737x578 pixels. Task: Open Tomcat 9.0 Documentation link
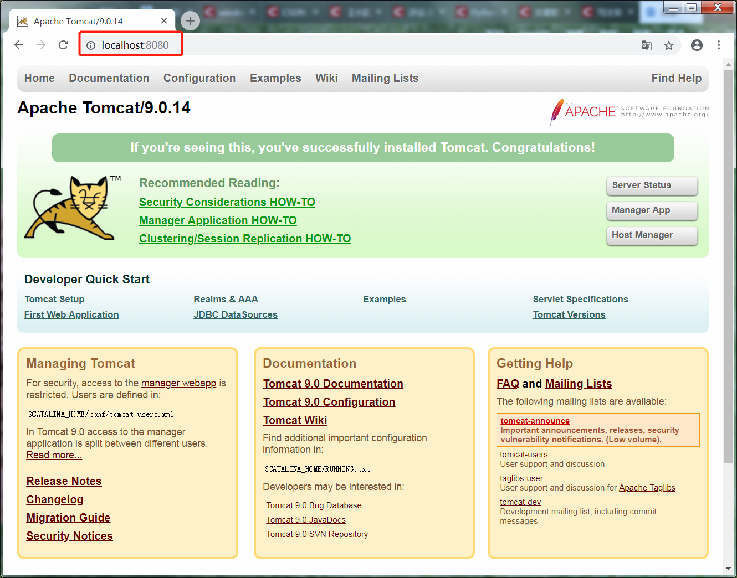pyautogui.click(x=333, y=384)
